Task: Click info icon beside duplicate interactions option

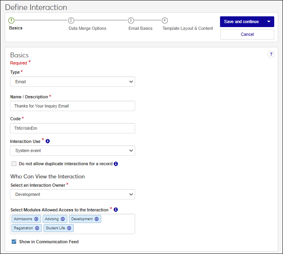Action: 116,164
